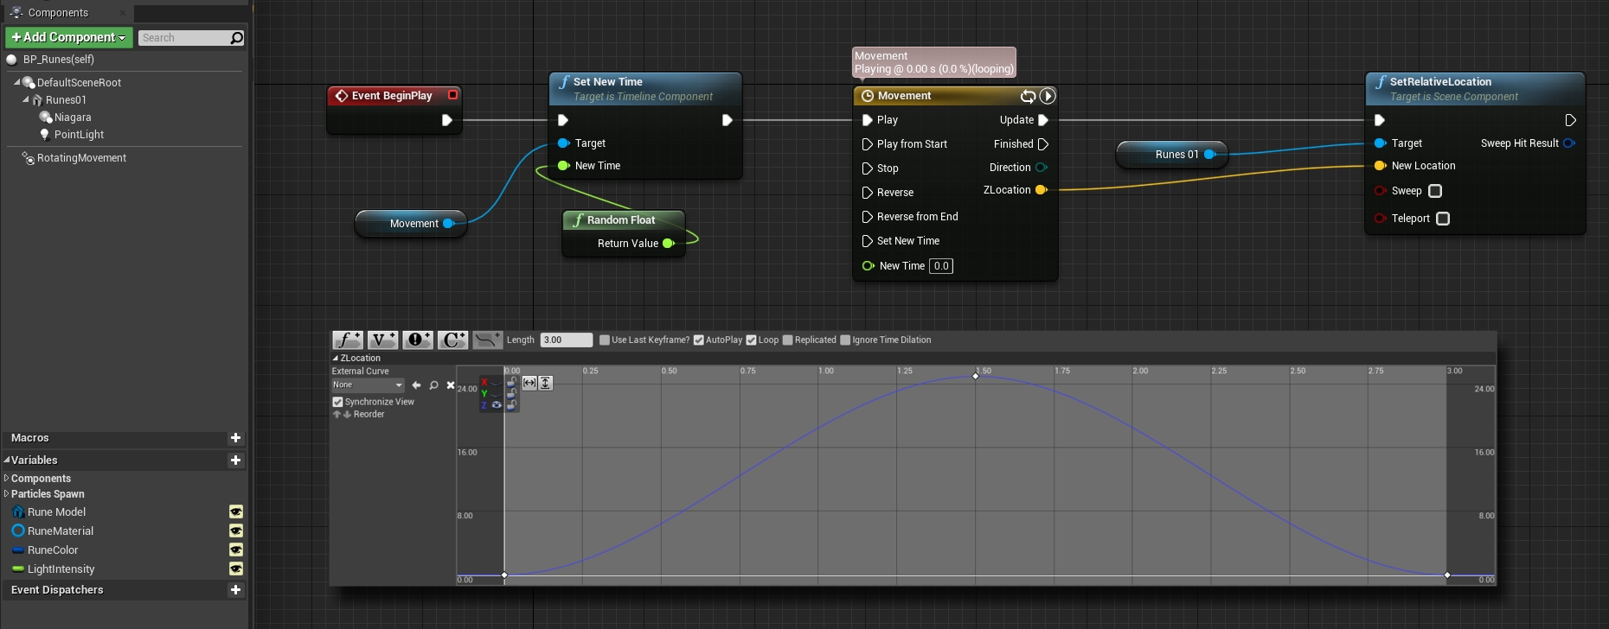The height and width of the screenshot is (629, 1609).
Task: Expand the Components variable category
Action: click(7, 478)
